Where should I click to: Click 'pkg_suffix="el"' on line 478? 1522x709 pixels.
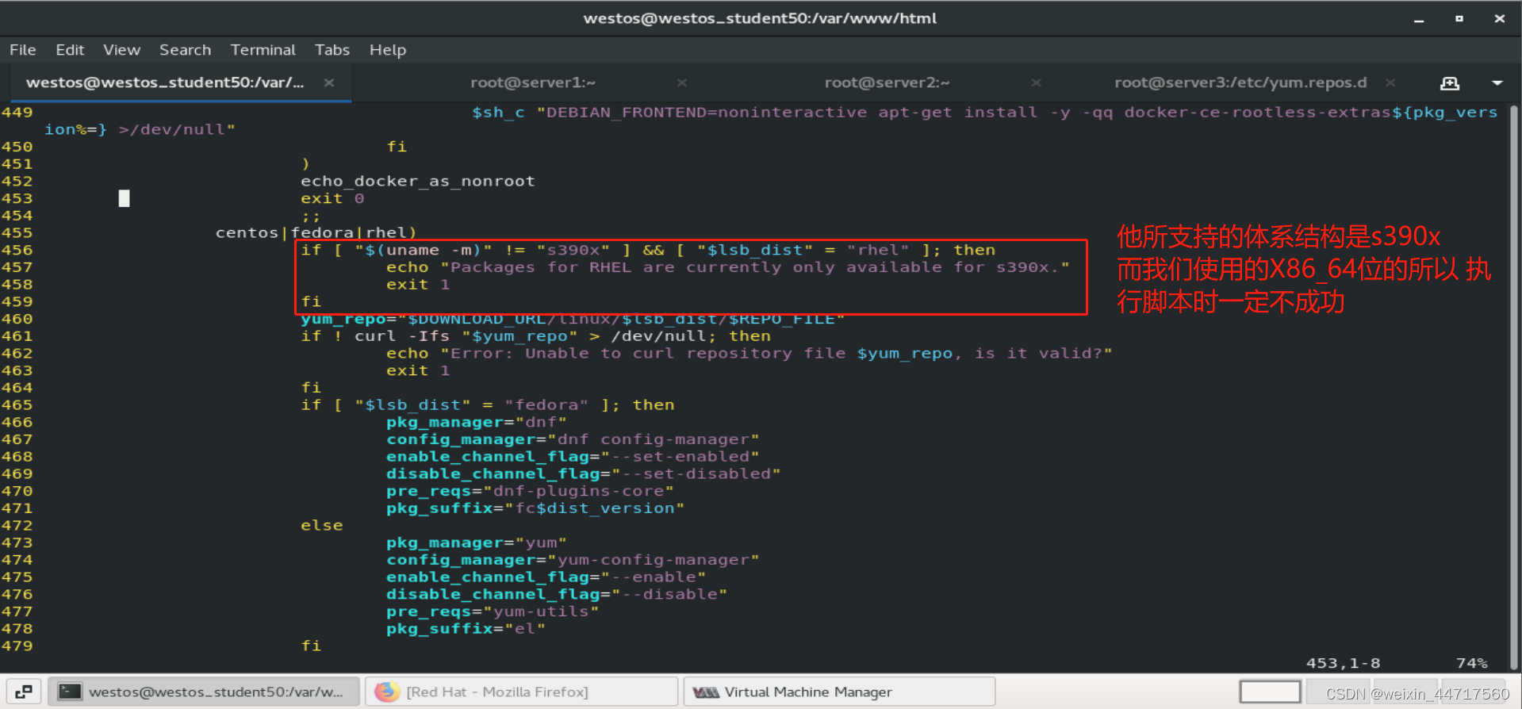click(466, 630)
